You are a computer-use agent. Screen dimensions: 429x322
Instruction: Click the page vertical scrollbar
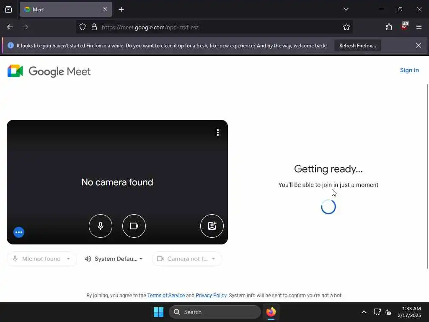coord(427,177)
